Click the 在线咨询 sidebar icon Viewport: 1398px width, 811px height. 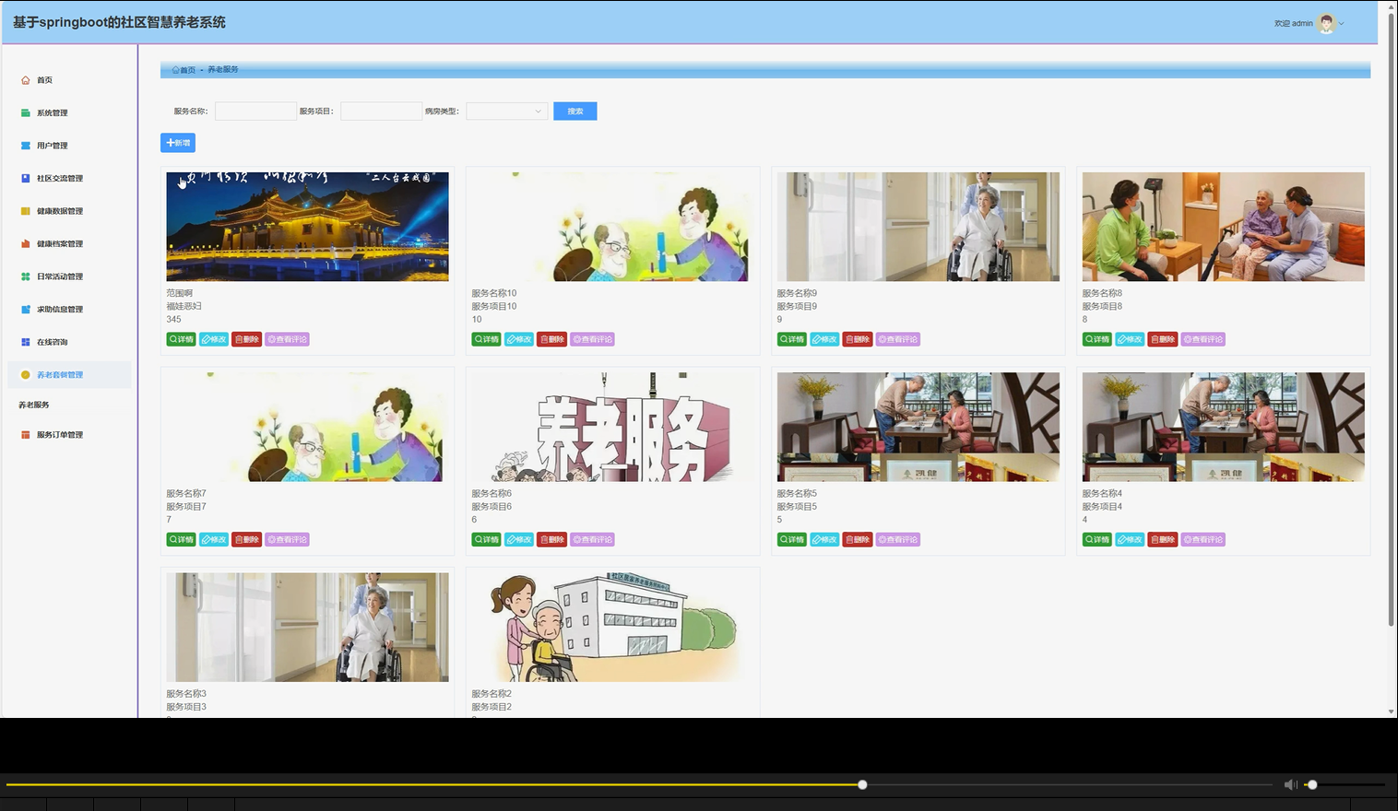point(26,342)
